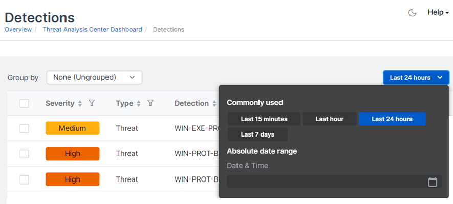Filter the Severity column

point(92,103)
